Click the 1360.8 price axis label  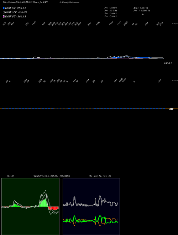click(168, 63)
